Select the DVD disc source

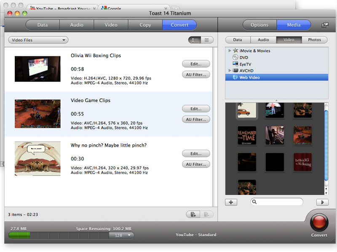point(235,58)
